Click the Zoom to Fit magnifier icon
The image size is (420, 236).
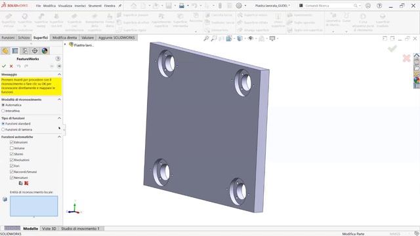point(206,39)
